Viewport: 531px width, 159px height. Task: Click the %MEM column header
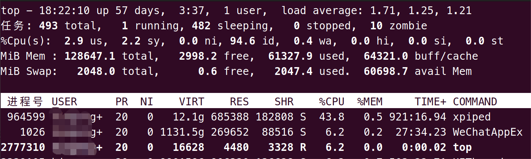point(370,102)
